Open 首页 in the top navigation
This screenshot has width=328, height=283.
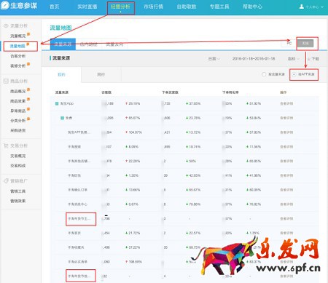tap(55, 7)
